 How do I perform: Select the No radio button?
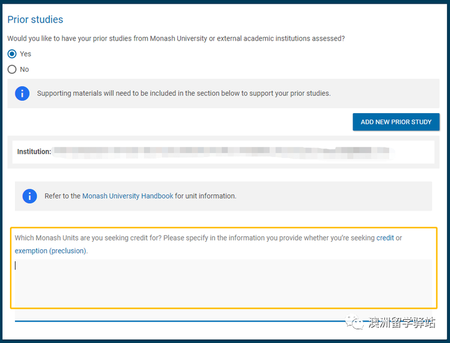pyautogui.click(x=12, y=69)
